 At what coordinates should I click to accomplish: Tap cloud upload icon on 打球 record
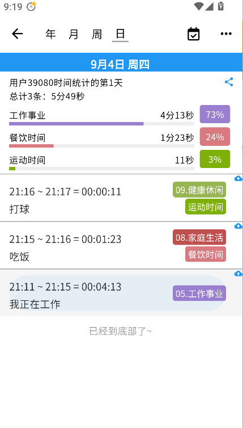[238, 178]
